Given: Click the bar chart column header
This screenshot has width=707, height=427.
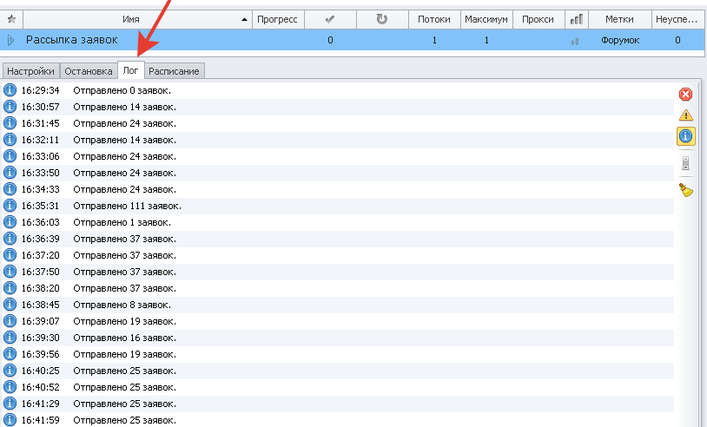Looking at the screenshot, I should (576, 19).
